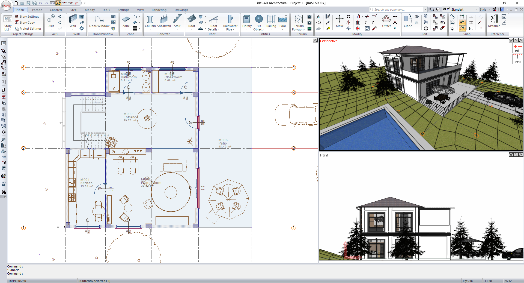The image size is (524, 283).
Task: Choose the Column tool
Action: pyautogui.click(x=150, y=22)
